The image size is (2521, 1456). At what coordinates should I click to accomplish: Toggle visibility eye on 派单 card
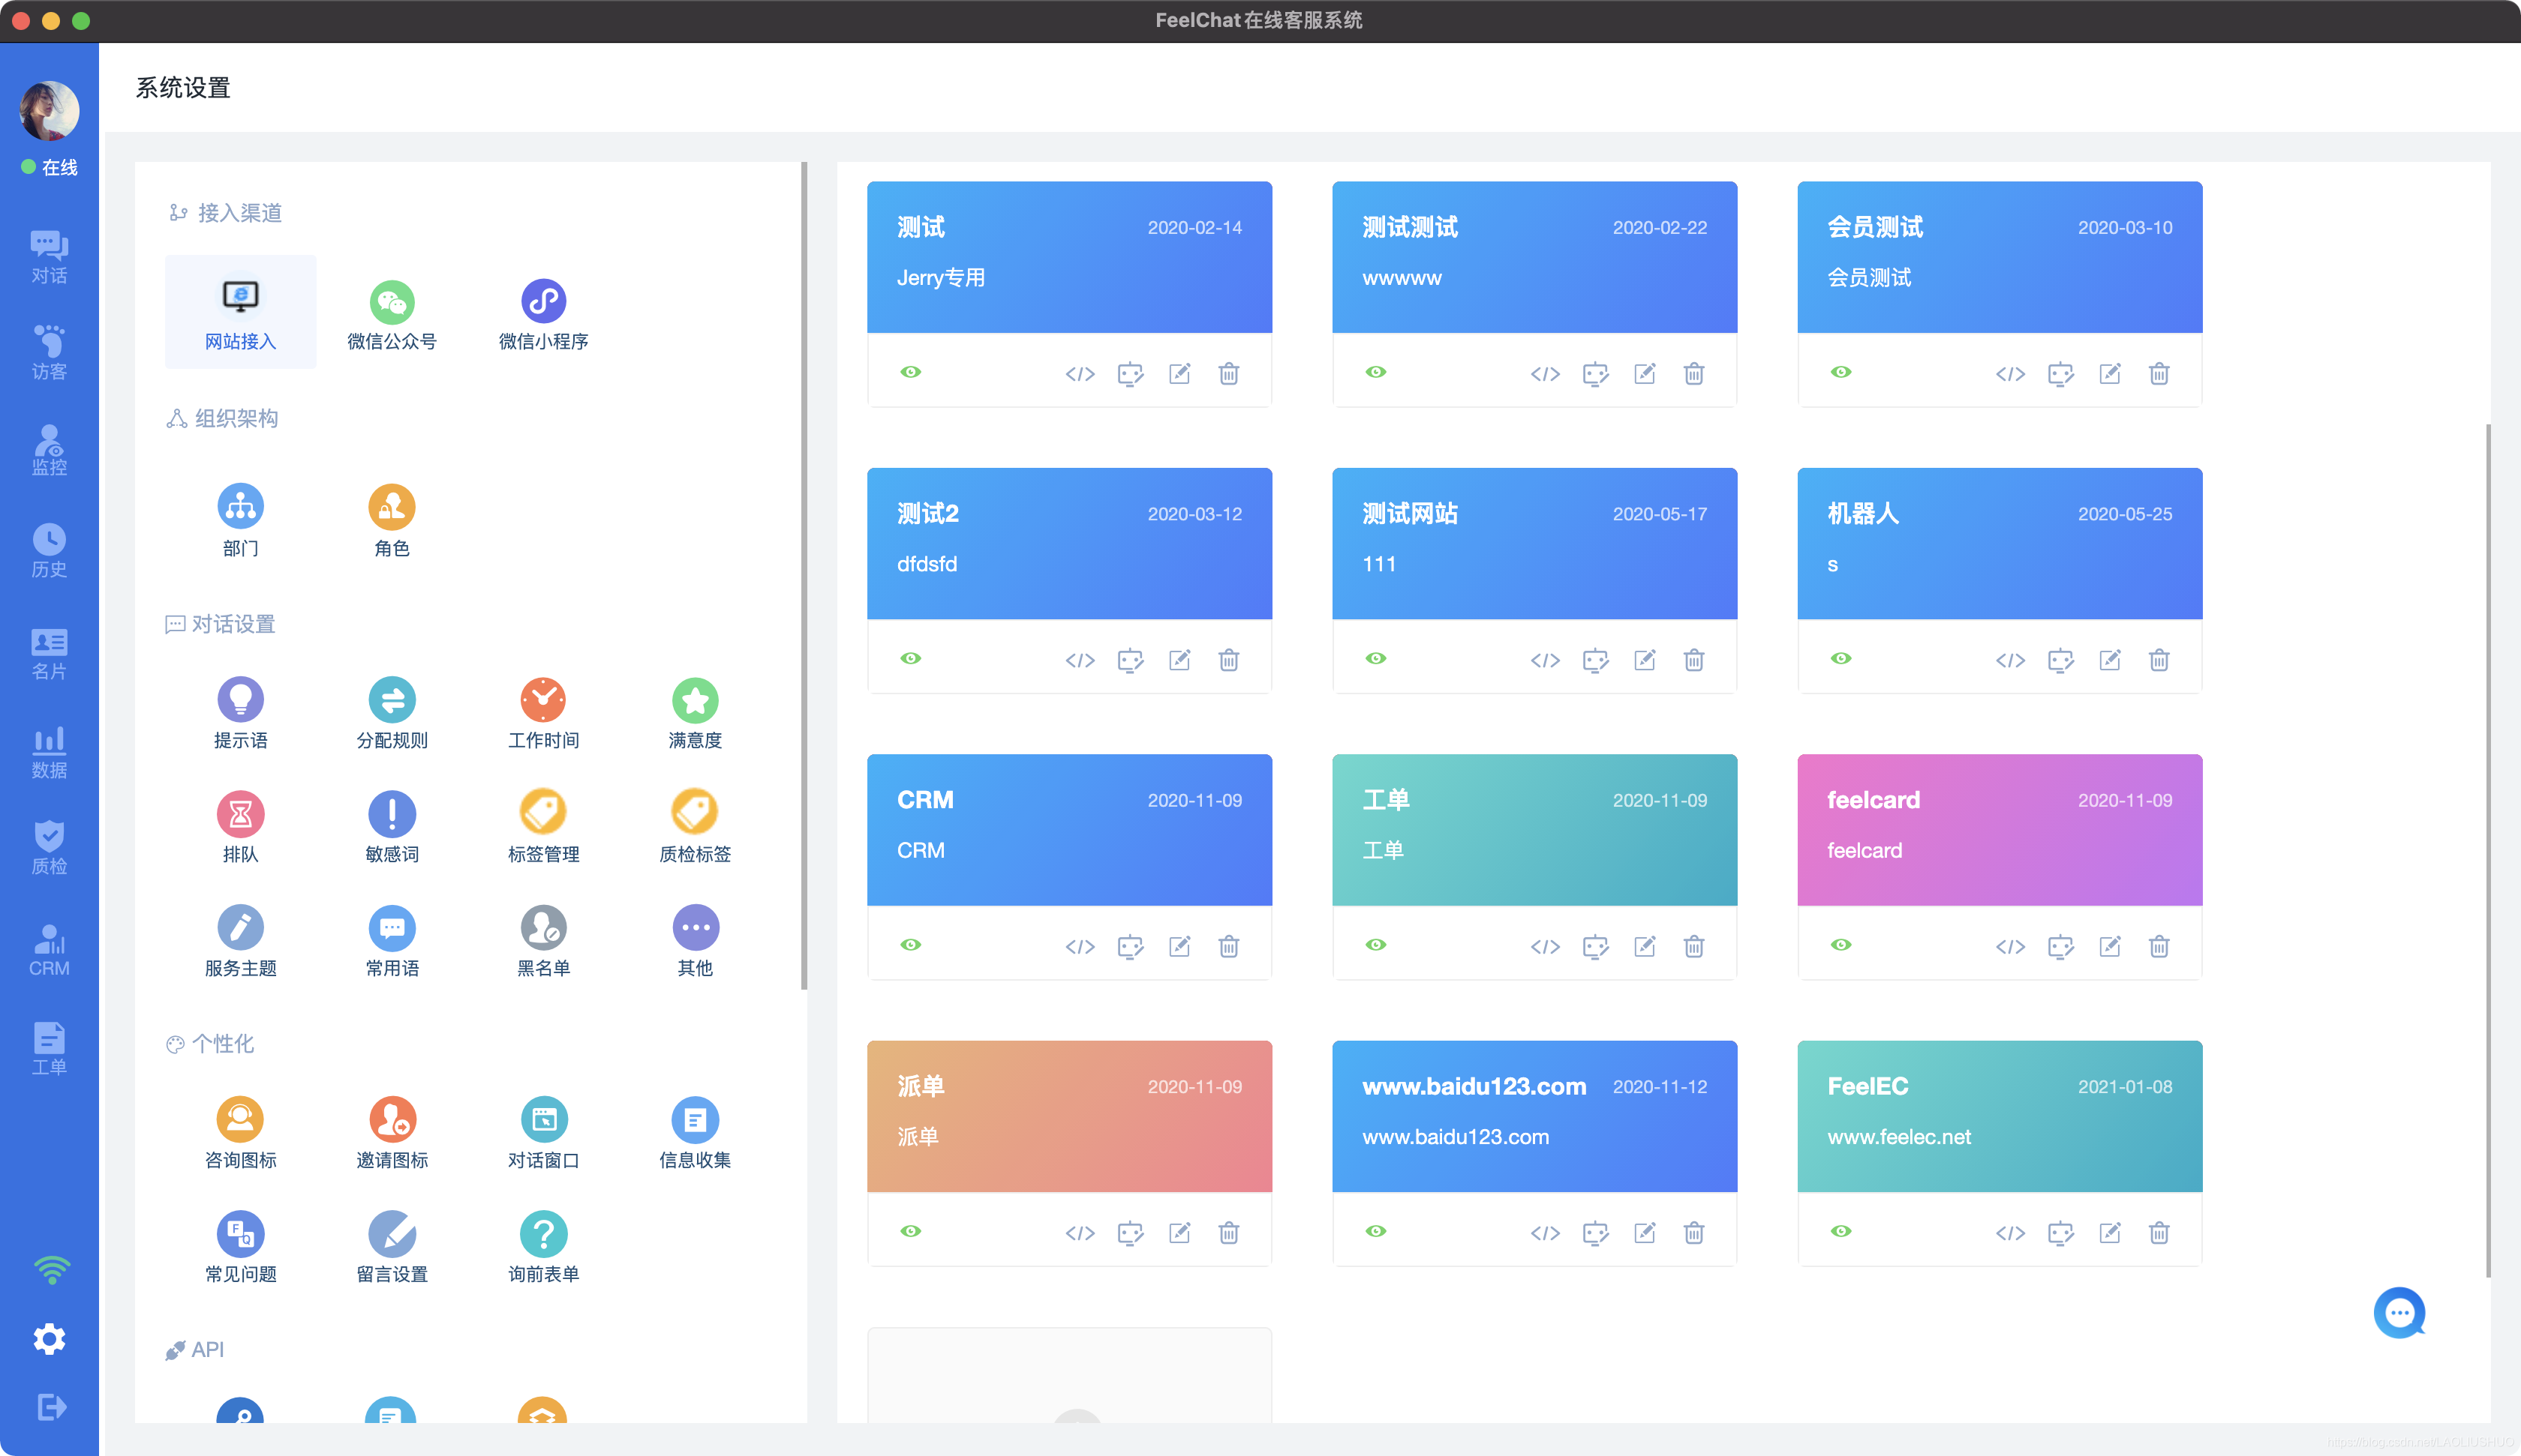pos(910,1231)
